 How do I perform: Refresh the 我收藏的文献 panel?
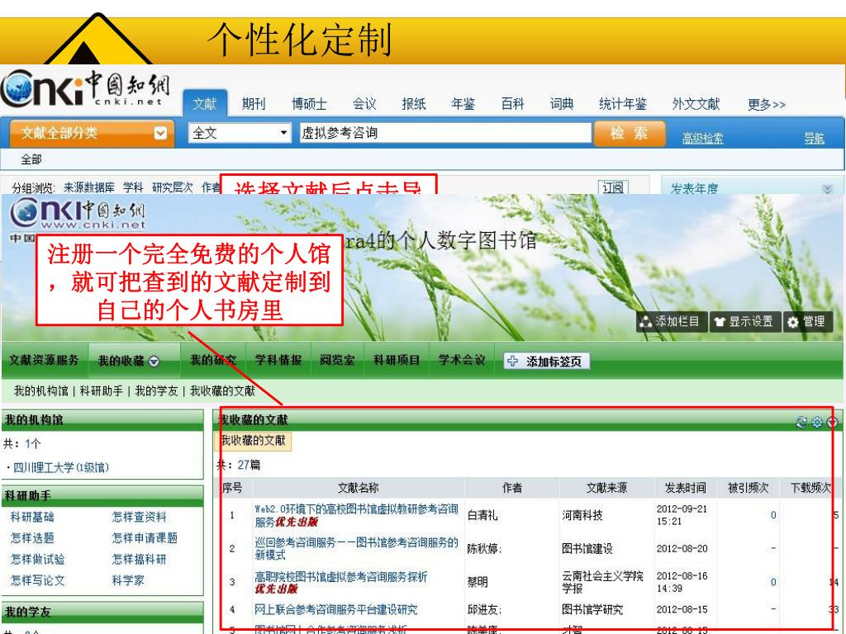pyautogui.click(x=801, y=421)
